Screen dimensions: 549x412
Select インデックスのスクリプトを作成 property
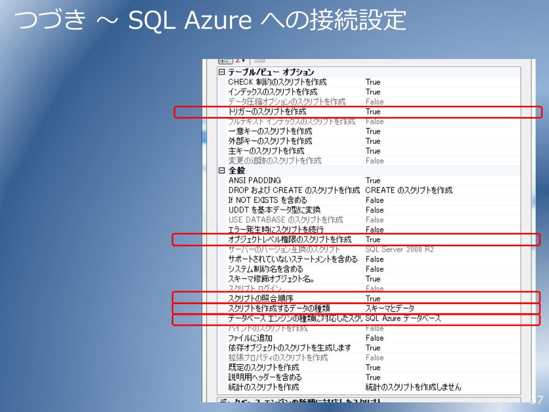tap(273, 92)
